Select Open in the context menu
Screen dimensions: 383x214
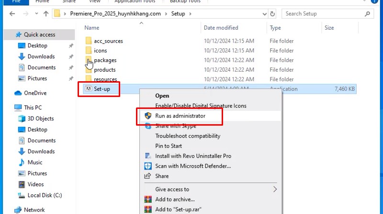[162, 96]
